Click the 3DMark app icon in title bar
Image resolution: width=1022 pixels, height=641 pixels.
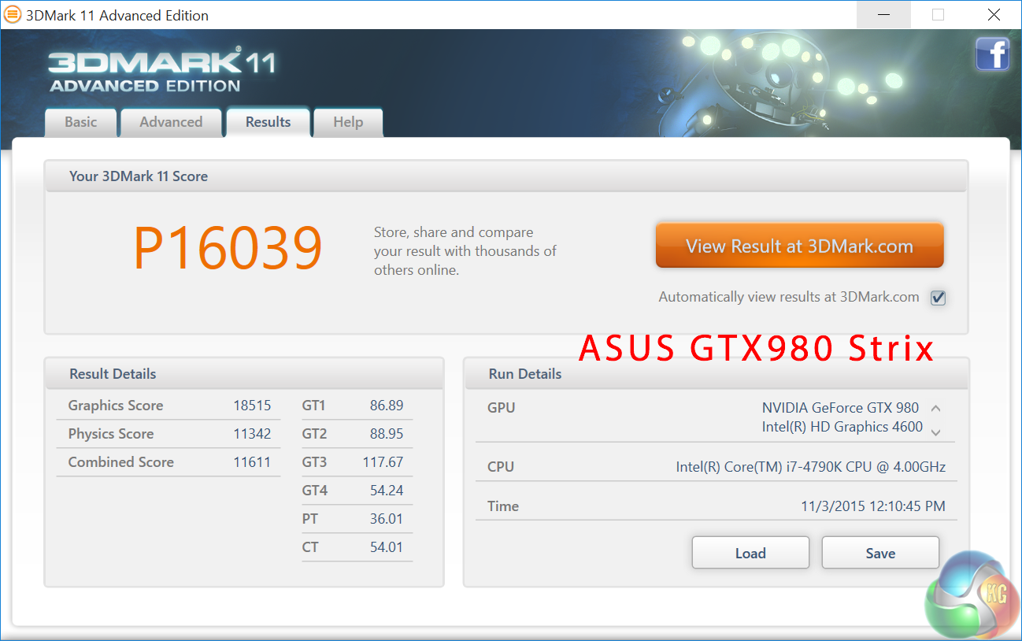(x=13, y=15)
